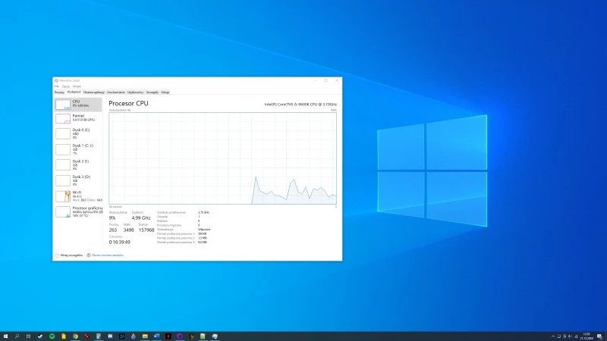
Task: Open the Plik menu
Action: point(56,86)
